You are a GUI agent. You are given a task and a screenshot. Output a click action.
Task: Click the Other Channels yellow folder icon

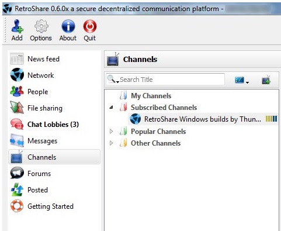[x=123, y=143]
